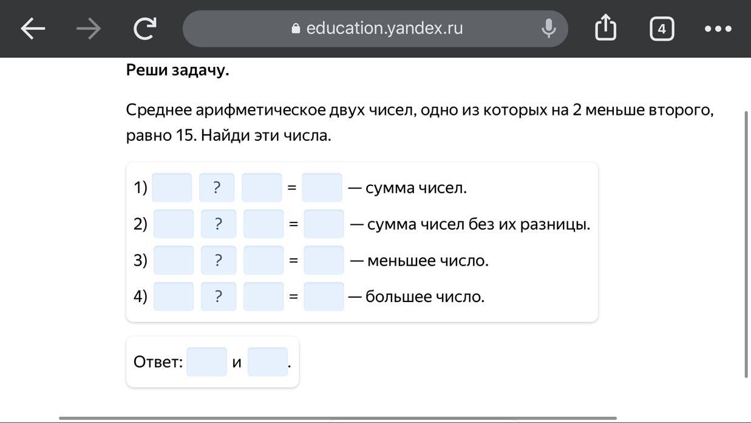
Task: Open the tabs counter showing 4
Action: tap(661, 29)
